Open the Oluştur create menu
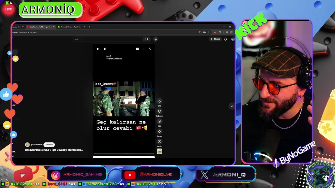The image size is (335, 188). [215, 39]
